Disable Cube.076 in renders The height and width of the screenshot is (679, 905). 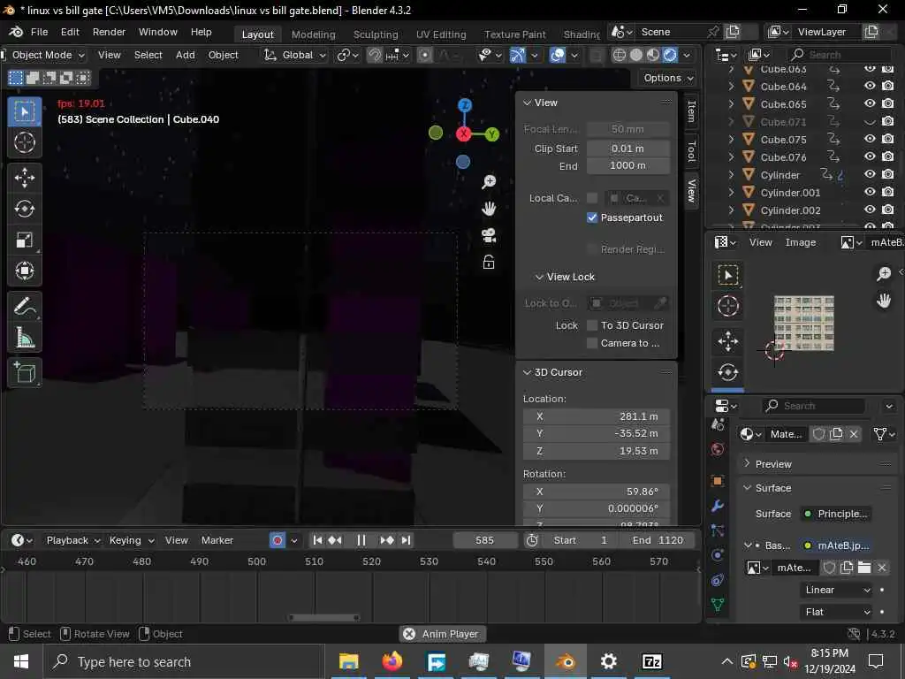(x=888, y=156)
